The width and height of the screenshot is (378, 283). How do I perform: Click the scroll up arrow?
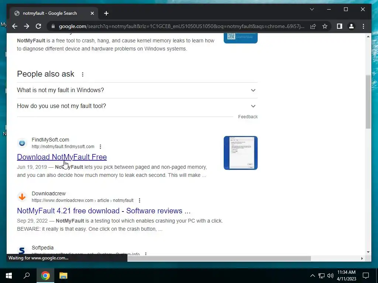[368, 36]
